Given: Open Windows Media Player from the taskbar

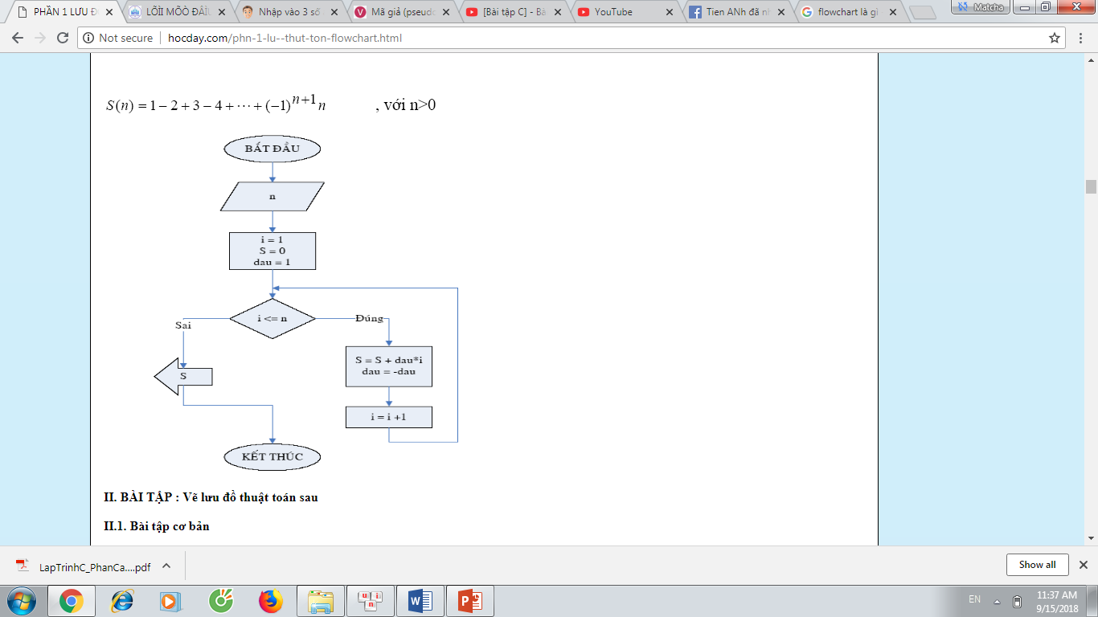Looking at the screenshot, I should pyautogui.click(x=170, y=601).
